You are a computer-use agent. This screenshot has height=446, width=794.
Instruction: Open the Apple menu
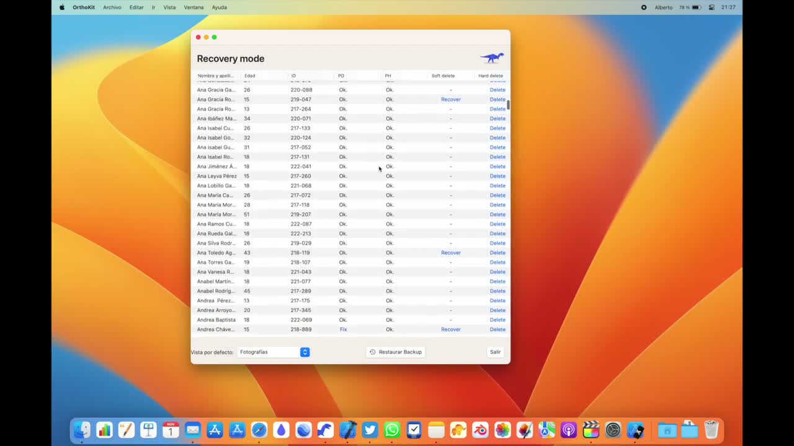(x=62, y=7)
